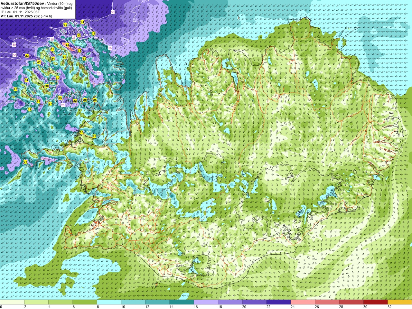Click the legend scale value 12

(x=147, y=307)
